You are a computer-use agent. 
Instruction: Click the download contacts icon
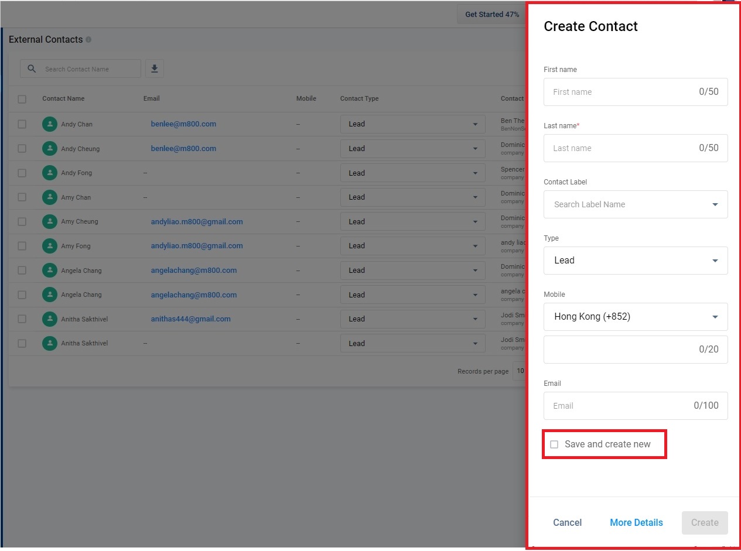coord(154,69)
